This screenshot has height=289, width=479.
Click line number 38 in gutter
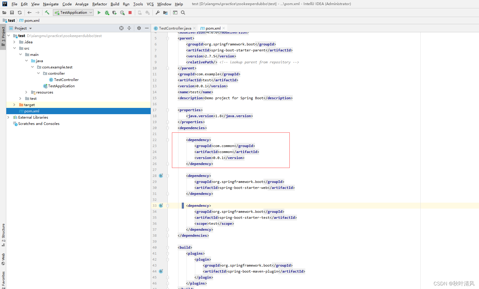pyautogui.click(x=155, y=236)
